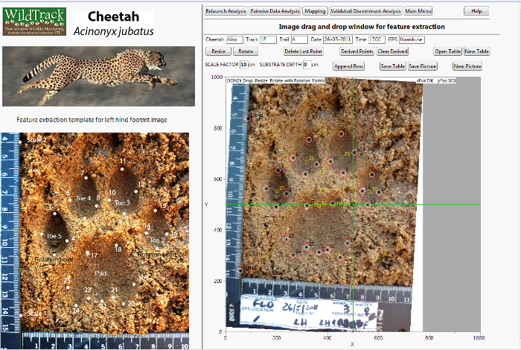Image resolution: width=521 pixels, height=350 pixels.
Task: Generate Derived Points
Action: [357, 51]
